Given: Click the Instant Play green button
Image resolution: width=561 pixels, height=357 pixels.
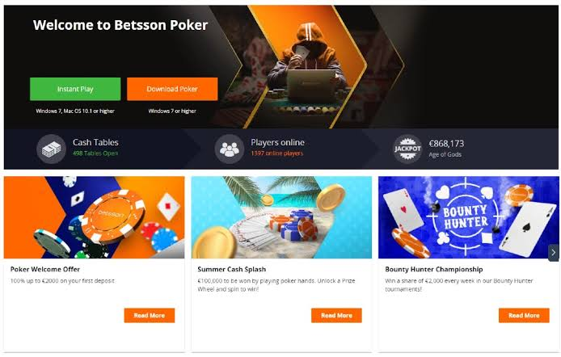Looking at the screenshot, I should (x=75, y=89).
